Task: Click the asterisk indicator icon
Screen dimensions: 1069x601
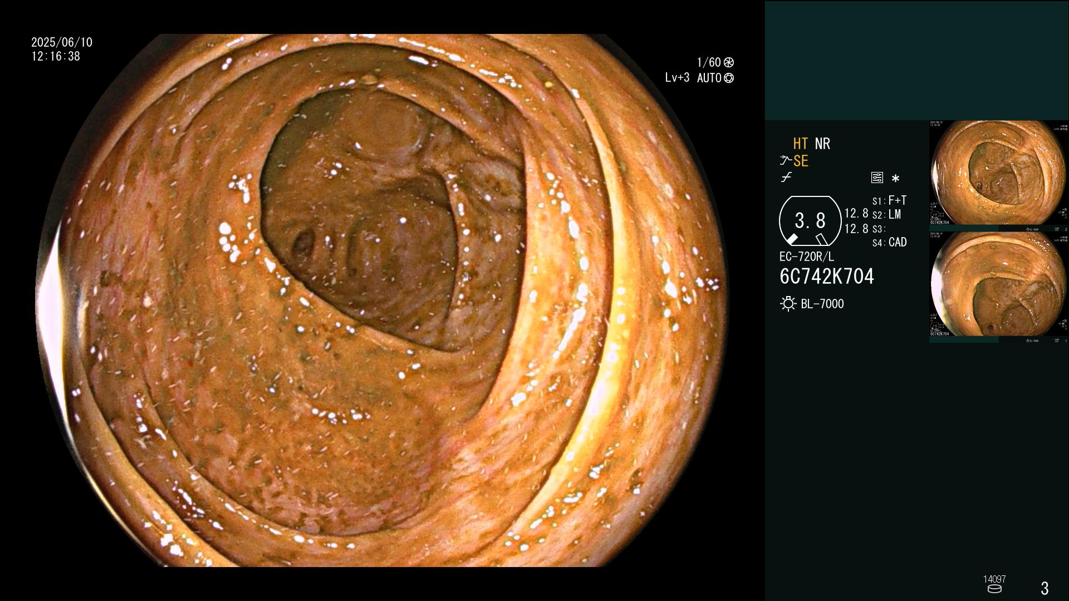Action: point(895,179)
